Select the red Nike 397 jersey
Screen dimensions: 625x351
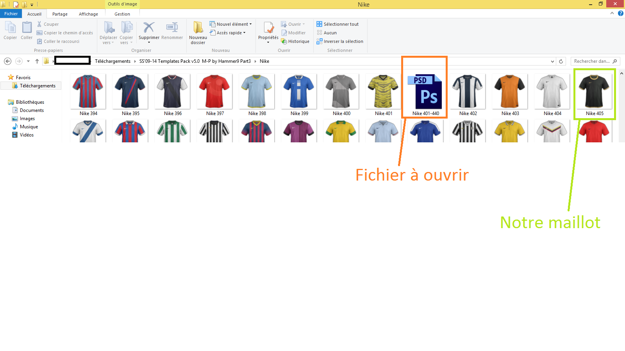[215, 95]
